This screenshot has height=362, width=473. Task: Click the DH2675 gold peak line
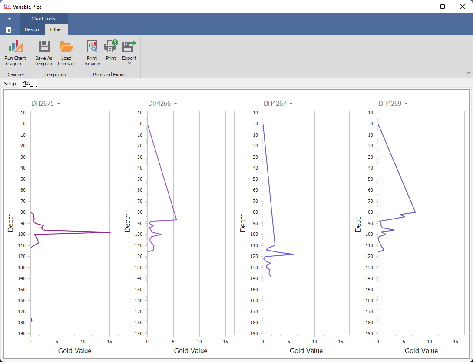pyautogui.click(x=87, y=232)
